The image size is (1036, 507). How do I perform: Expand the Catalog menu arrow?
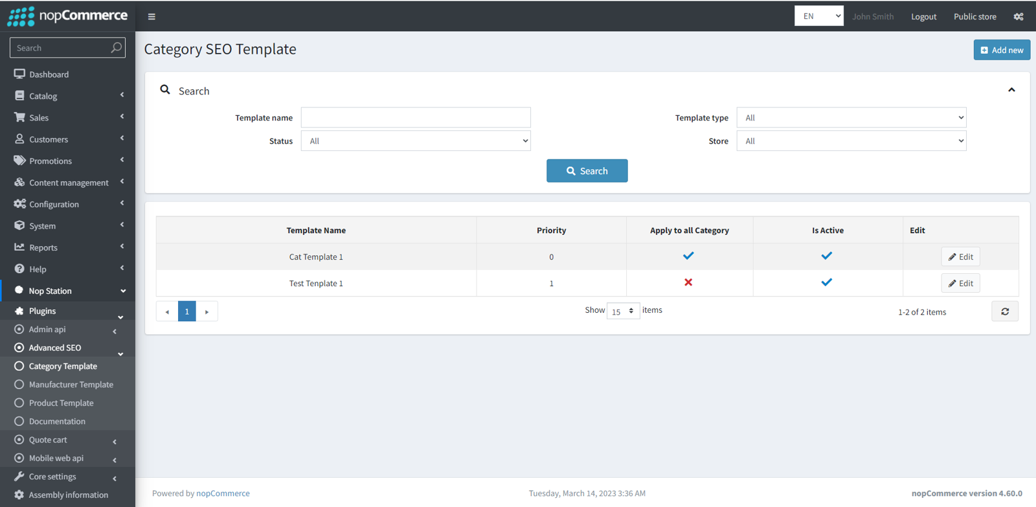tap(122, 95)
